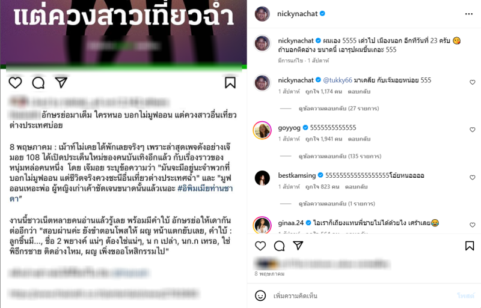481x308 pixels.
Task: Share the left post via paper plane
Action: click(x=61, y=82)
